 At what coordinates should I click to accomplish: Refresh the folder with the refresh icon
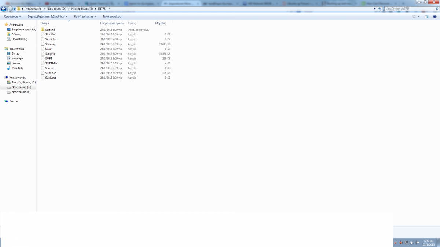click(380, 8)
